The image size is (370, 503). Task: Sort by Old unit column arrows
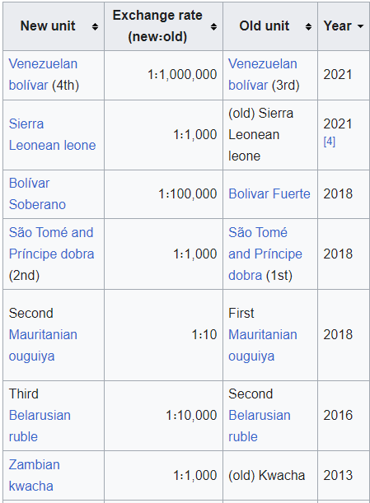tap(308, 26)
